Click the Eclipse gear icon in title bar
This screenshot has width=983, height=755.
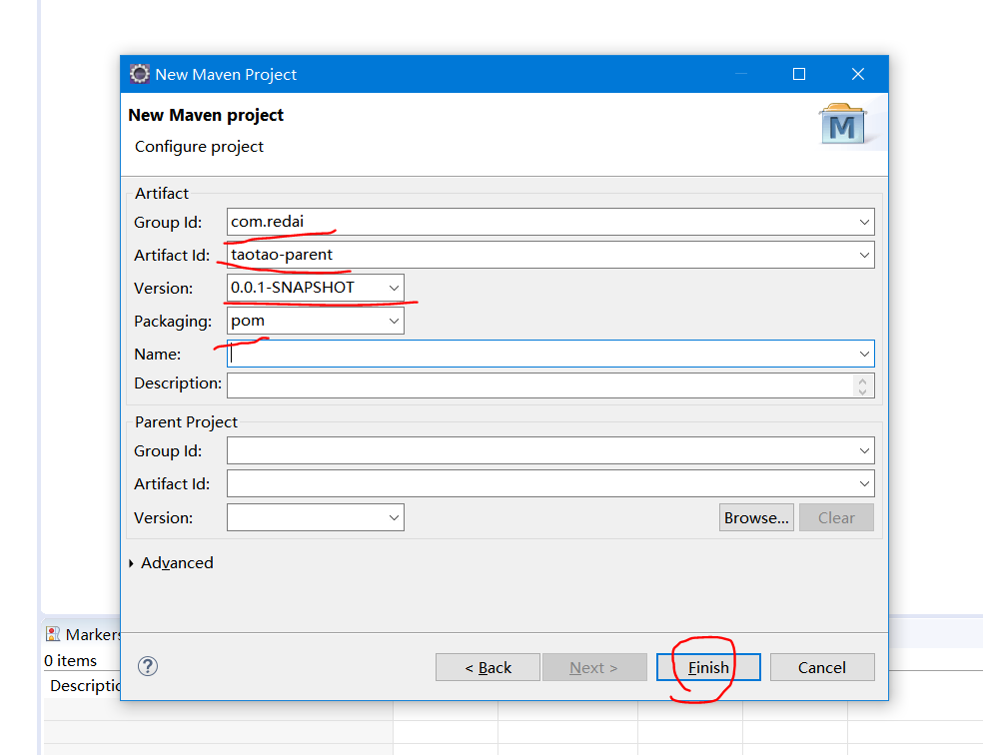click(139, 74)
